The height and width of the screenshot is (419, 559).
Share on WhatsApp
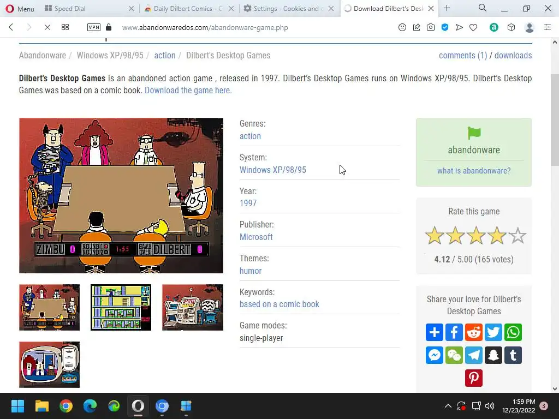point(513,332)
